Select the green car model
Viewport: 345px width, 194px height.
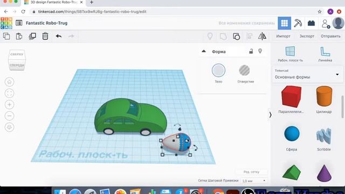130,116
